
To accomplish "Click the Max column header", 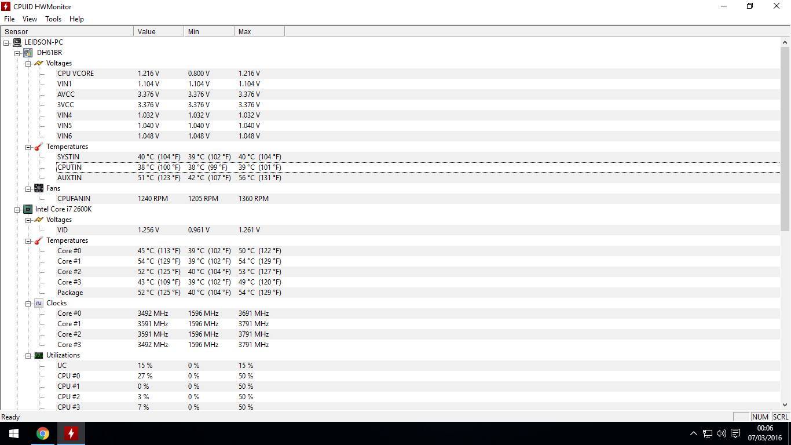I will pos(259,32).
